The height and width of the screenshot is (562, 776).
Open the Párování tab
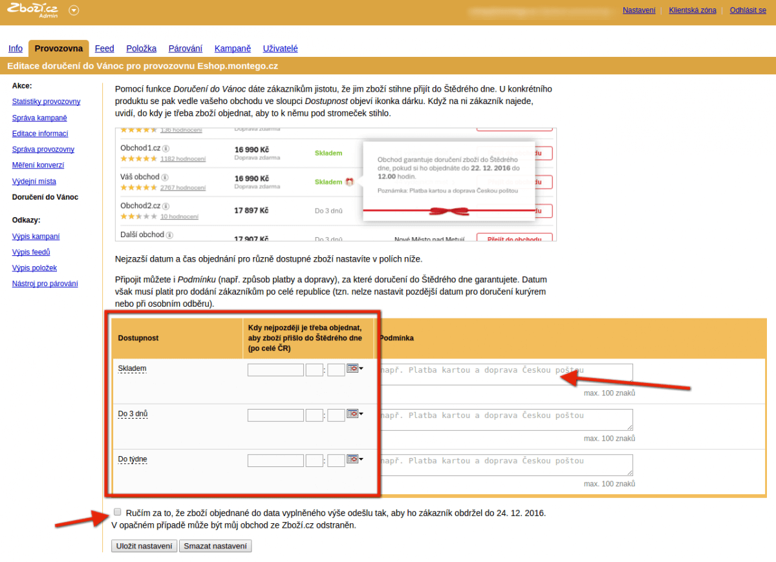pyautogui.click(x=185, y=48)
